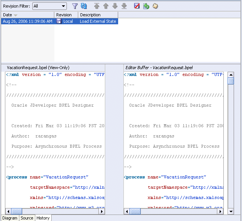
Task: Click the Editor Buffer - VacationRequest.bpel title
Action: 159,68
